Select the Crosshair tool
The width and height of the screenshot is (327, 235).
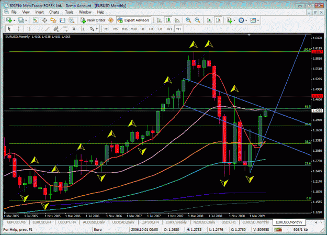coord(18,29)
